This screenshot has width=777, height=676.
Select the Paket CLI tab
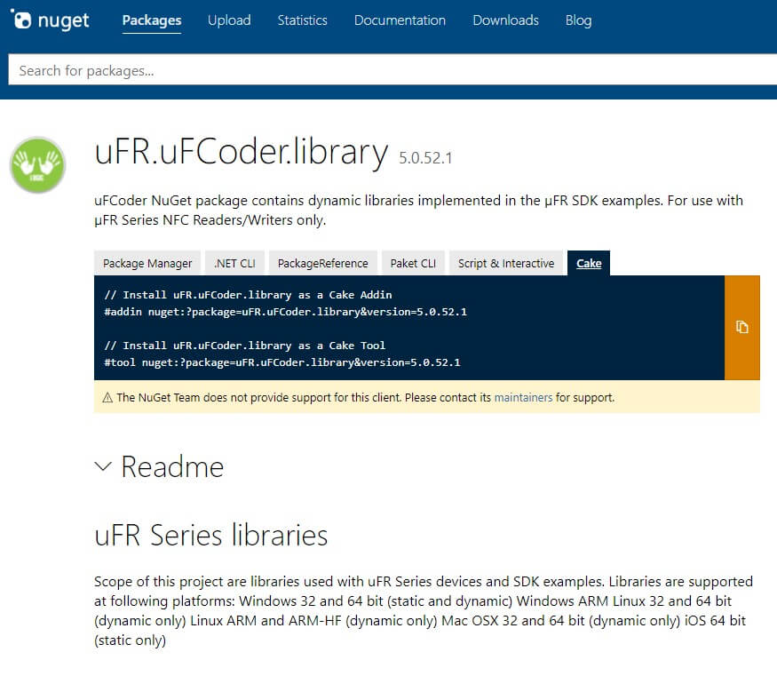click(x=413, y=263)
